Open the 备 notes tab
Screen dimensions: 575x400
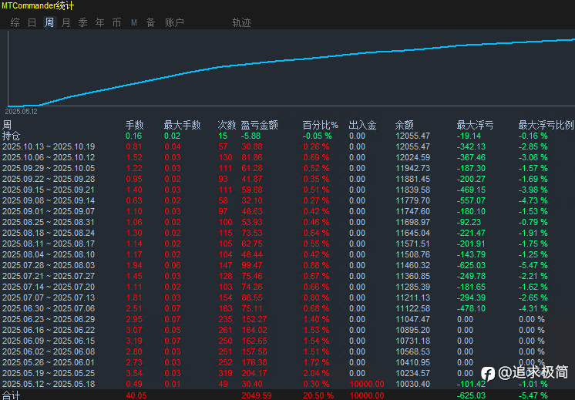click(150, 23)
